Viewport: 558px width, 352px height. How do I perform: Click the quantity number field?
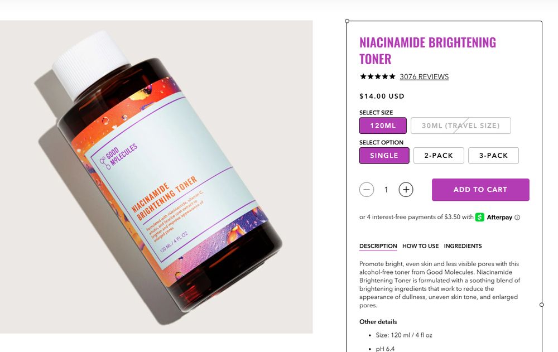[x=386, y=190]
